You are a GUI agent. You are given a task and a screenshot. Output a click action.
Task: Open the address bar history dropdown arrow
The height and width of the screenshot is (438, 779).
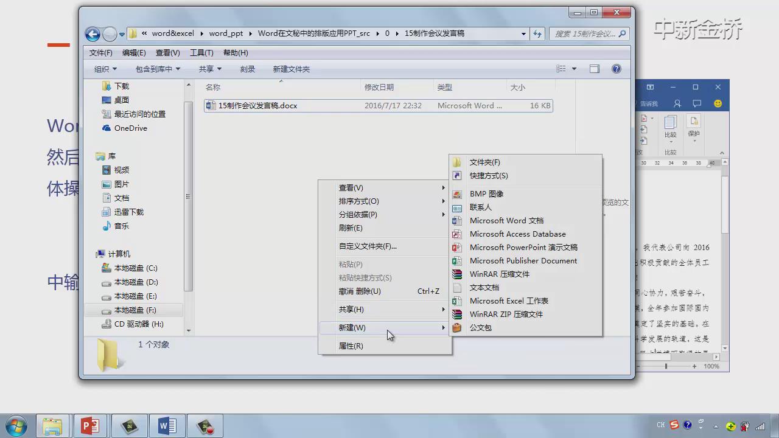click(523, 34)
